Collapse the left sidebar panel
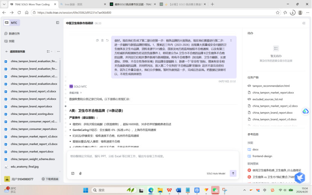 tap(58, 23)
